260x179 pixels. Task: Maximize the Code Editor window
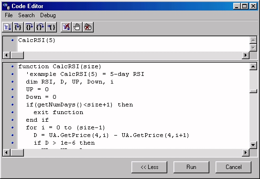pyautogui.click(x=244, y=6)
